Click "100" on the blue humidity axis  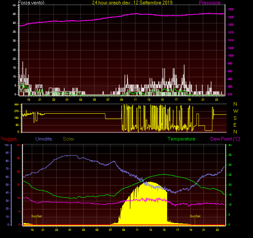click(x=6, y=145)
